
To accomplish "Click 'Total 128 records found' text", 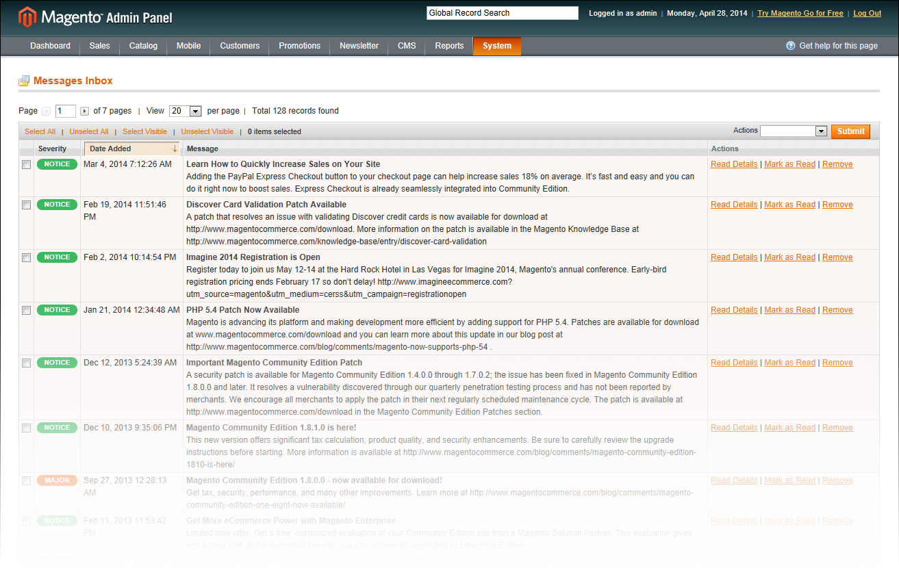I will coord(295,111).
